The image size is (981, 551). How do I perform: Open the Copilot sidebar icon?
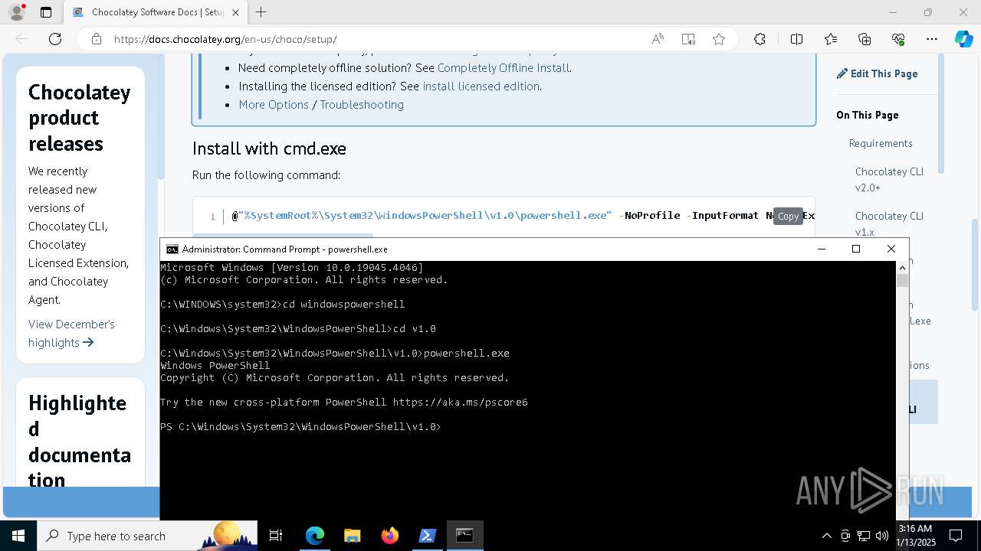tap(963, 39)
